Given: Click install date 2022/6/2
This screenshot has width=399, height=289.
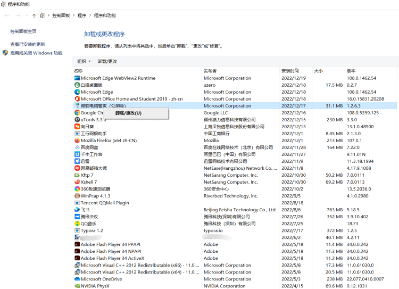Looking at the screenshot, I should [x=291, y=237].
